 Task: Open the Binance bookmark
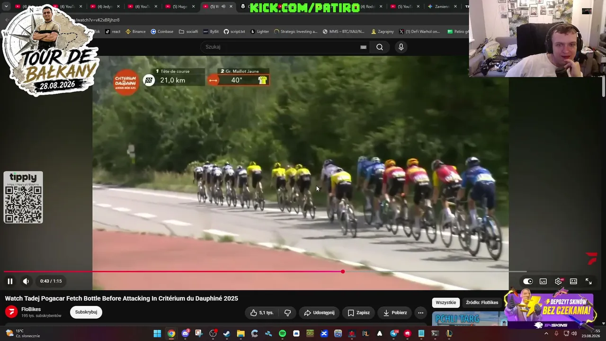coord(135,32)
